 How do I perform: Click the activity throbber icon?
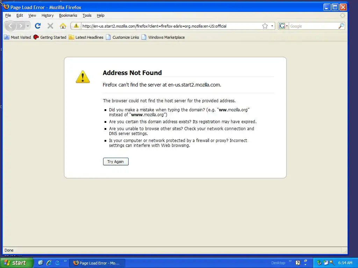[x=343, y=15]
